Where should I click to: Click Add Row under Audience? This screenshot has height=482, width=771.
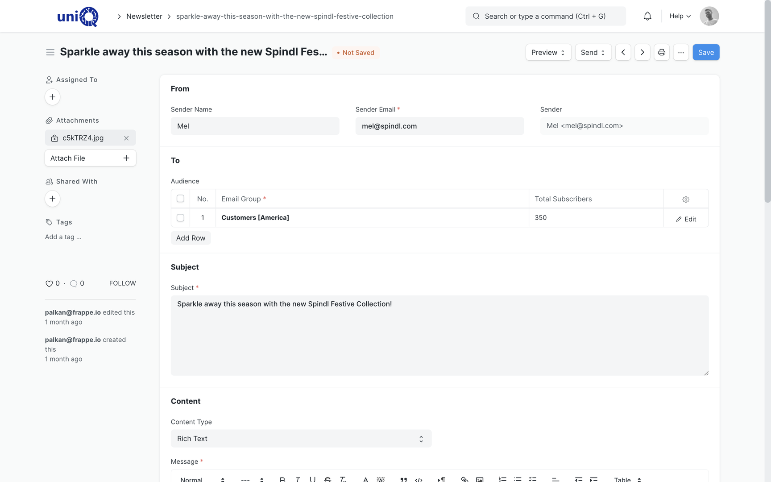[x=191, y=238]
